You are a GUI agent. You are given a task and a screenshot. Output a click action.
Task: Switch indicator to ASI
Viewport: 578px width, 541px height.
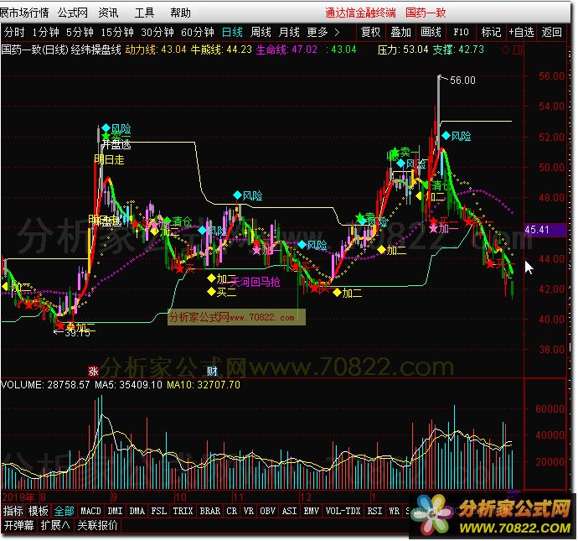[289, 511]
